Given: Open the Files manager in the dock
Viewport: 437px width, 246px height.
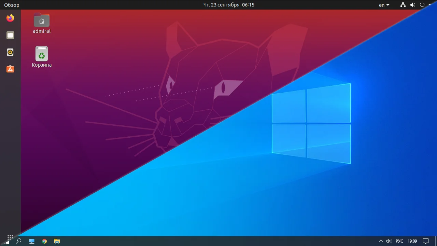Looking at the screenshot, I should 10,35.
